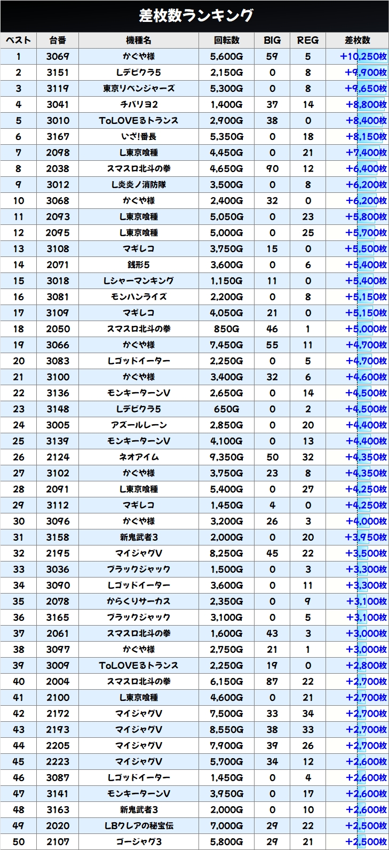Click the からくりサーカス machine name
This screenshot has width=389, height=850.
point(139,602)
